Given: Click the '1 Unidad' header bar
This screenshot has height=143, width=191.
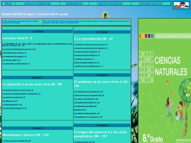Looking at the screenshot, I should point(37,31).
